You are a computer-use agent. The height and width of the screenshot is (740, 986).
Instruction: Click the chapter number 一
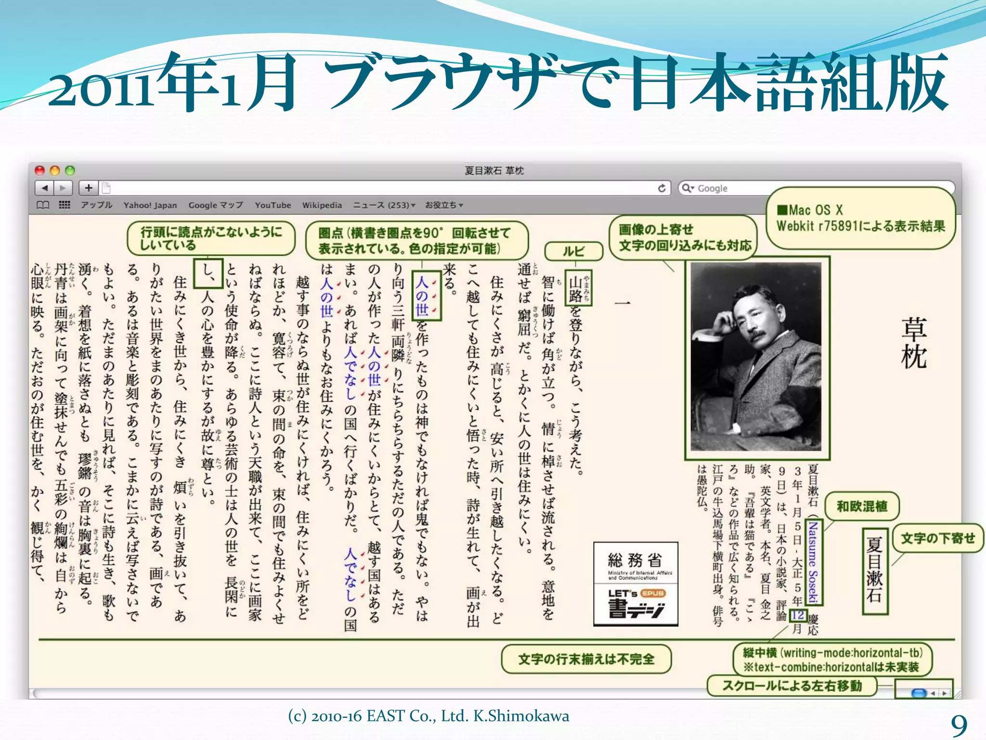pos(623,303)
